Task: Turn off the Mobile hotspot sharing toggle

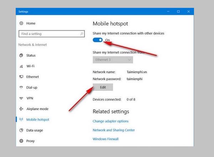Action: [x=98, y=40]
